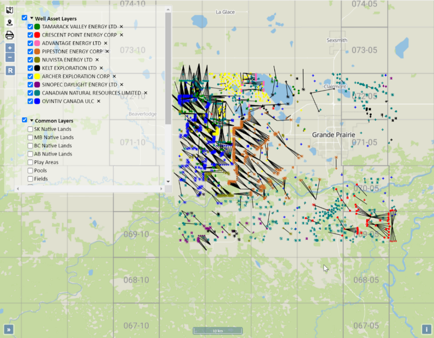434x338 pixels.
Task: Enable the Fields common layer
Action: pyautogui.click(x=30, y=178)
